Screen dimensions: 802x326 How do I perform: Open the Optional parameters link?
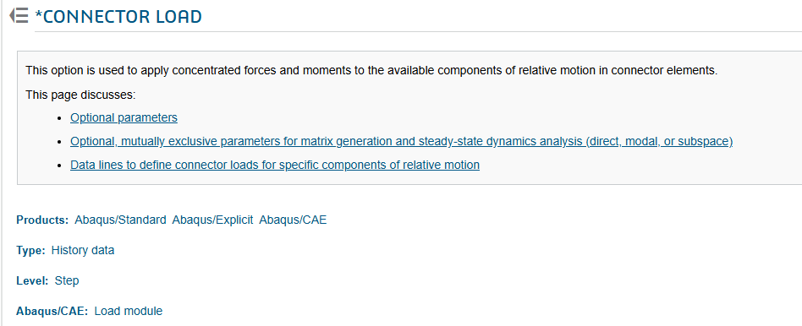click(124, 117)
